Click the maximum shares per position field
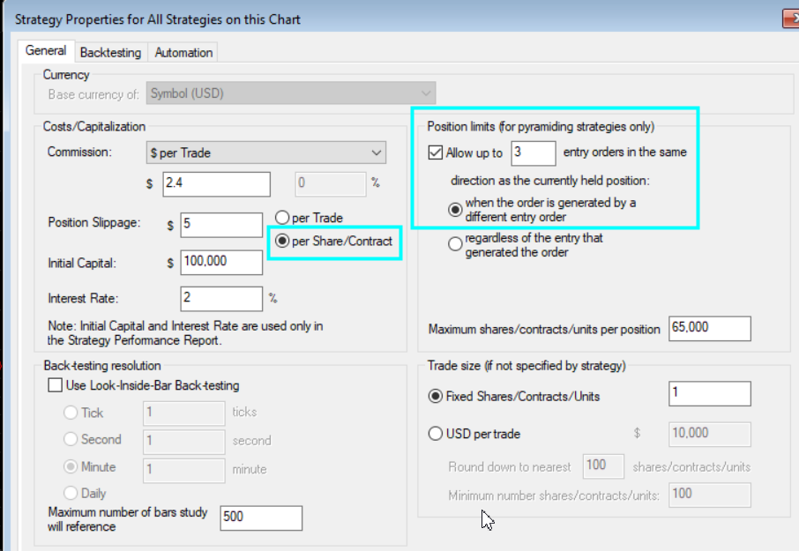This screenshot has height=551, width=799. pyautogui.click(x=710, y=328)
